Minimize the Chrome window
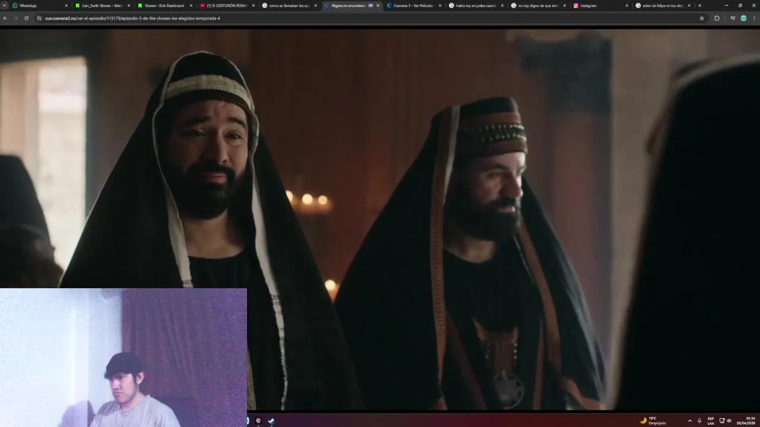 click(726, 5)
